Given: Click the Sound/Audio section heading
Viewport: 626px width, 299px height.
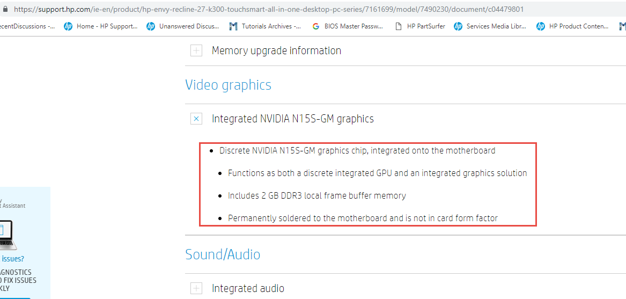Looking at the screenshot, I should [223, 254].
